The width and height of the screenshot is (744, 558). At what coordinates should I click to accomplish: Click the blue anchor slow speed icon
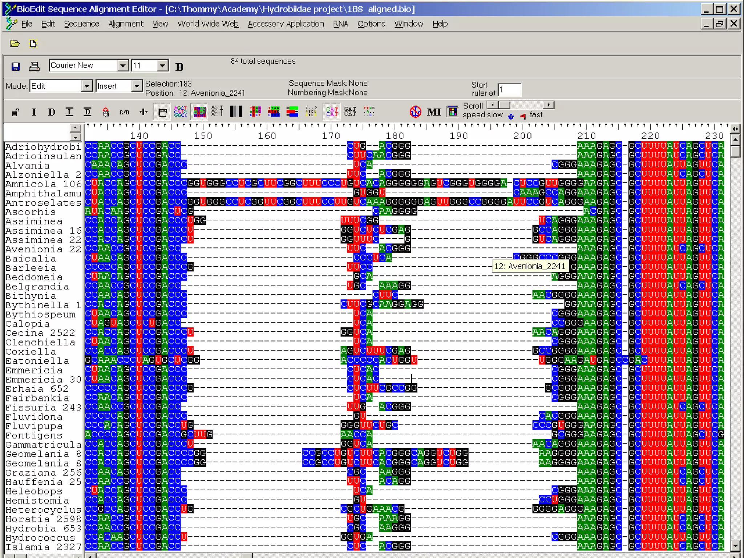click(511, 116)
